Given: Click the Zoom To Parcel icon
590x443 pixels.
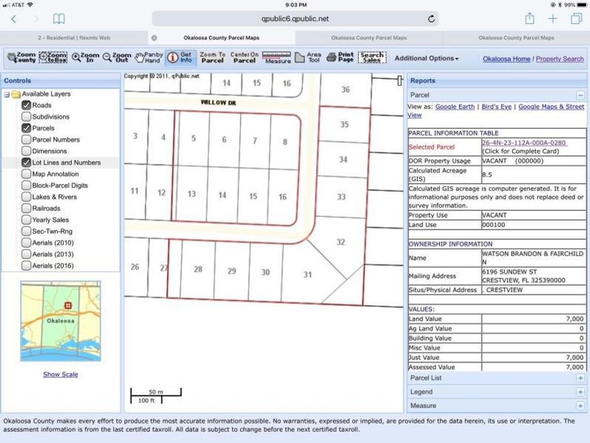Looking at the screenshot, I should coord(213,56).
